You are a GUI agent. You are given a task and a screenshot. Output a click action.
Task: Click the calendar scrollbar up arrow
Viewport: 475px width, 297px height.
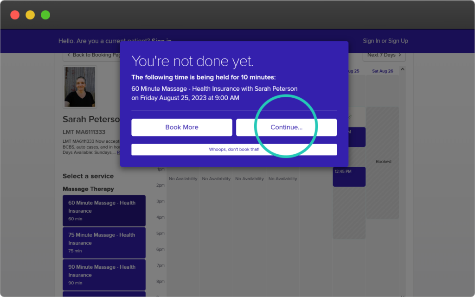402,69
